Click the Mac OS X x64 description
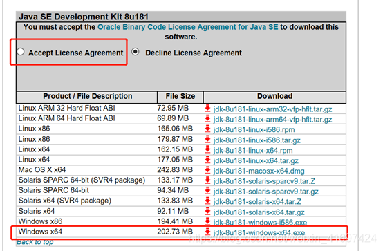The height and width of the screenshot is (251, 383). click(42, 169)
